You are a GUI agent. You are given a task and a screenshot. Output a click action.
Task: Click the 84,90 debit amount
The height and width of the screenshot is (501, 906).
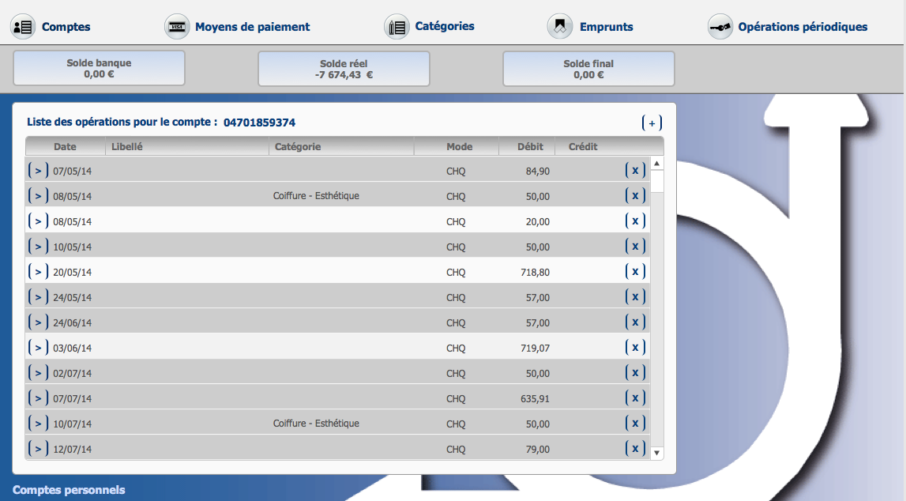click(538, 171)
